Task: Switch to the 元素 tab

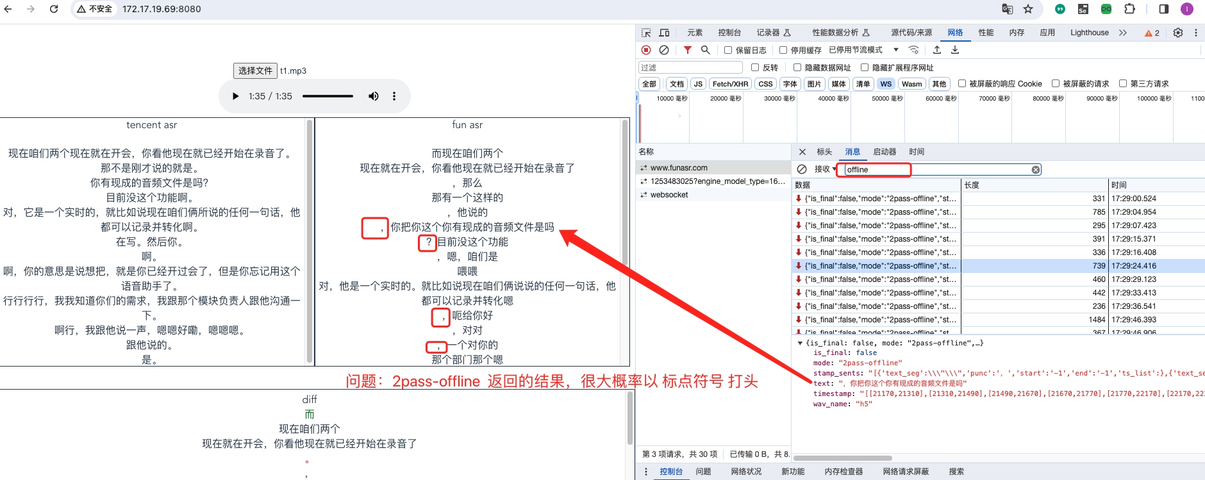Action: [695, 33]
